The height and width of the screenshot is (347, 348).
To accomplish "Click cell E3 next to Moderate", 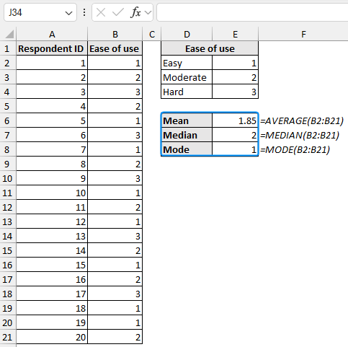I will pyautogui.click(x=235, y=77).
